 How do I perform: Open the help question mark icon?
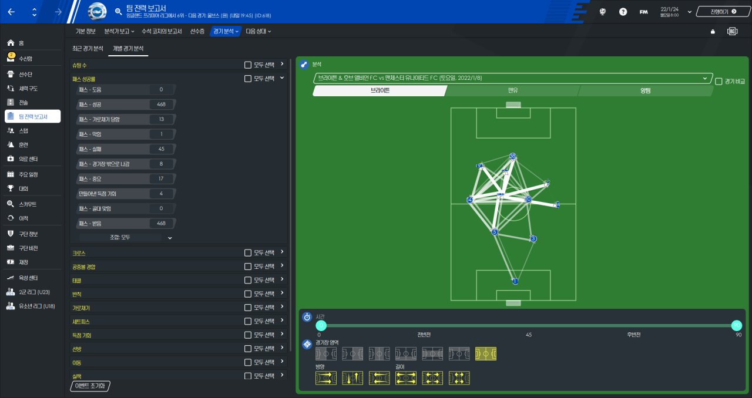[x=623, y=12]
